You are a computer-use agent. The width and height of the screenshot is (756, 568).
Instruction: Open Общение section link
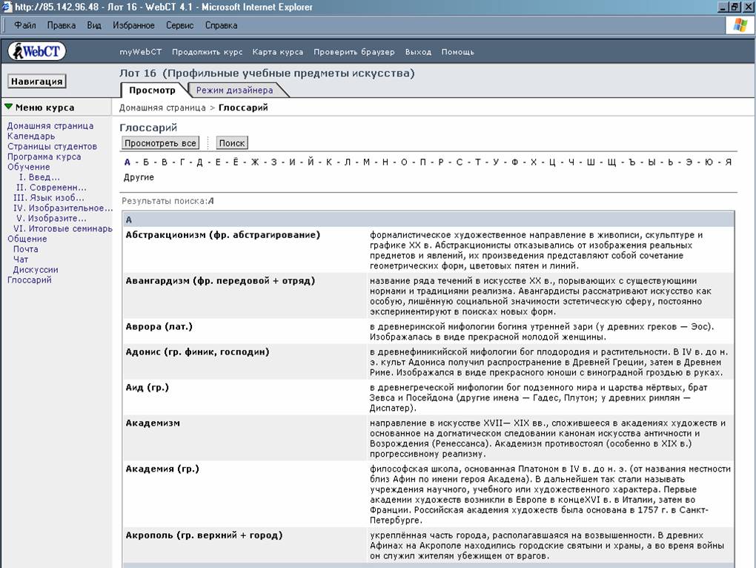[x=27, y=239]
